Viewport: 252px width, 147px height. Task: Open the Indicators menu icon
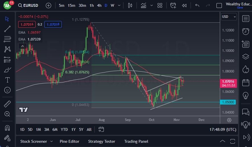point(144,5)
